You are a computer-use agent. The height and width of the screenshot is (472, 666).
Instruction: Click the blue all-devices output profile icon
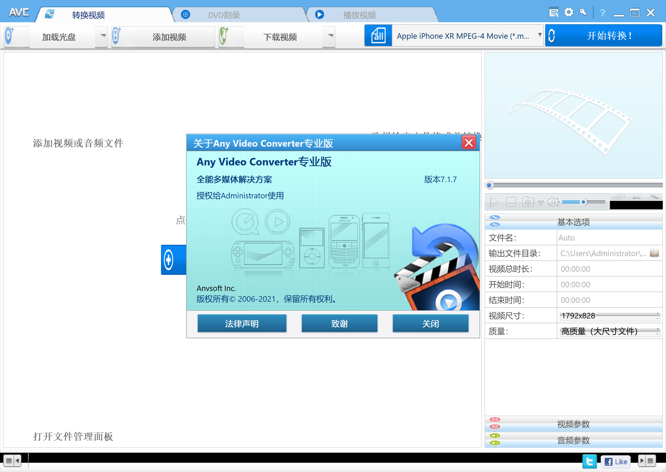[x=378, y=36]
